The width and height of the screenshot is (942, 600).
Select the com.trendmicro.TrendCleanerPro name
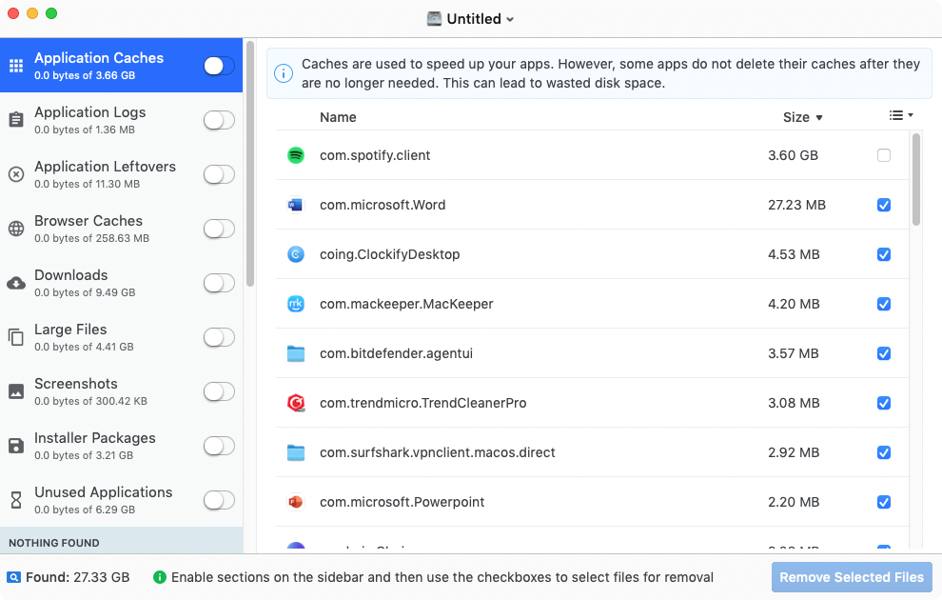[x=422, y=403]
